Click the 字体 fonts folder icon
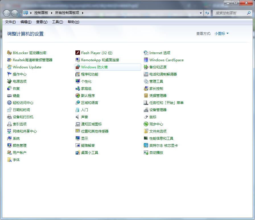 tap(9, 160)
